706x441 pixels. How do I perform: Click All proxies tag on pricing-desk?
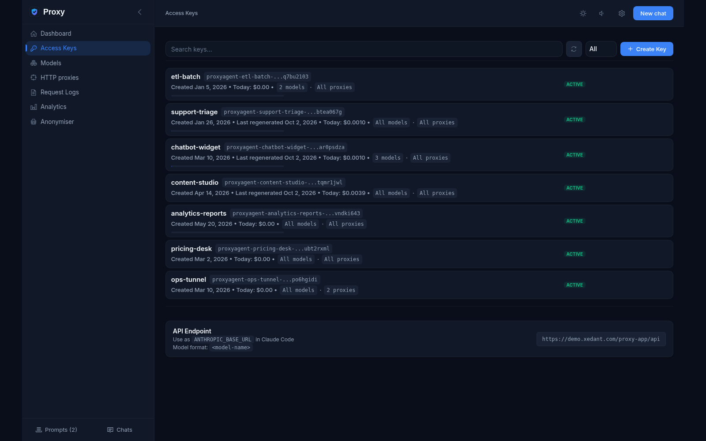point(342,259)
